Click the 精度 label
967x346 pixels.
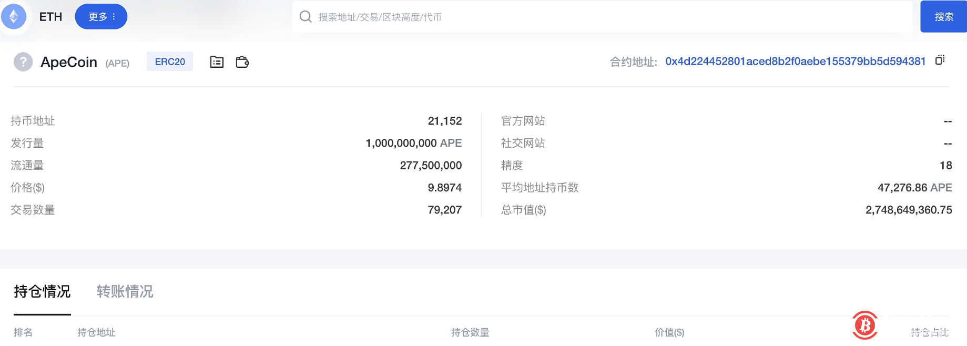click(x=512, y=166)
